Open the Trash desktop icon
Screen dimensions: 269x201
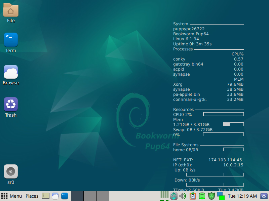11,104
